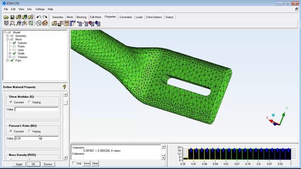
Task: Switch to the Edit Mesh tab
Action: (95, 17)
